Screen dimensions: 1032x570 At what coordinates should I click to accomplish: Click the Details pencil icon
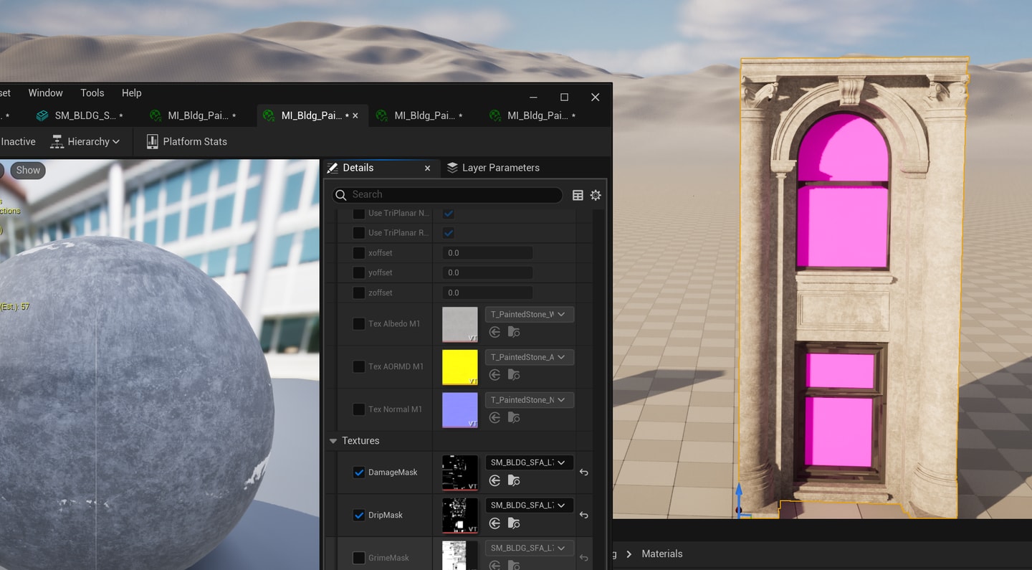(x=333, y=168)
